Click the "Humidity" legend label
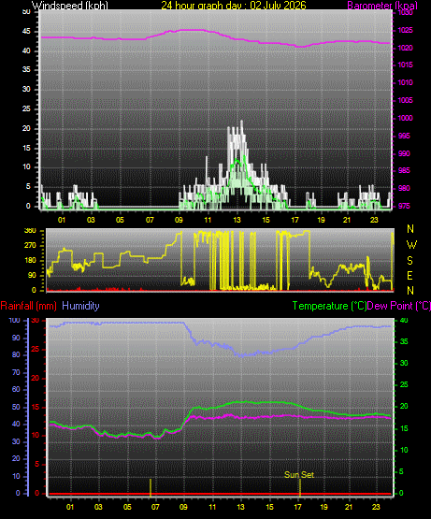This screenshot has height=519, width=431. point(80,306)
